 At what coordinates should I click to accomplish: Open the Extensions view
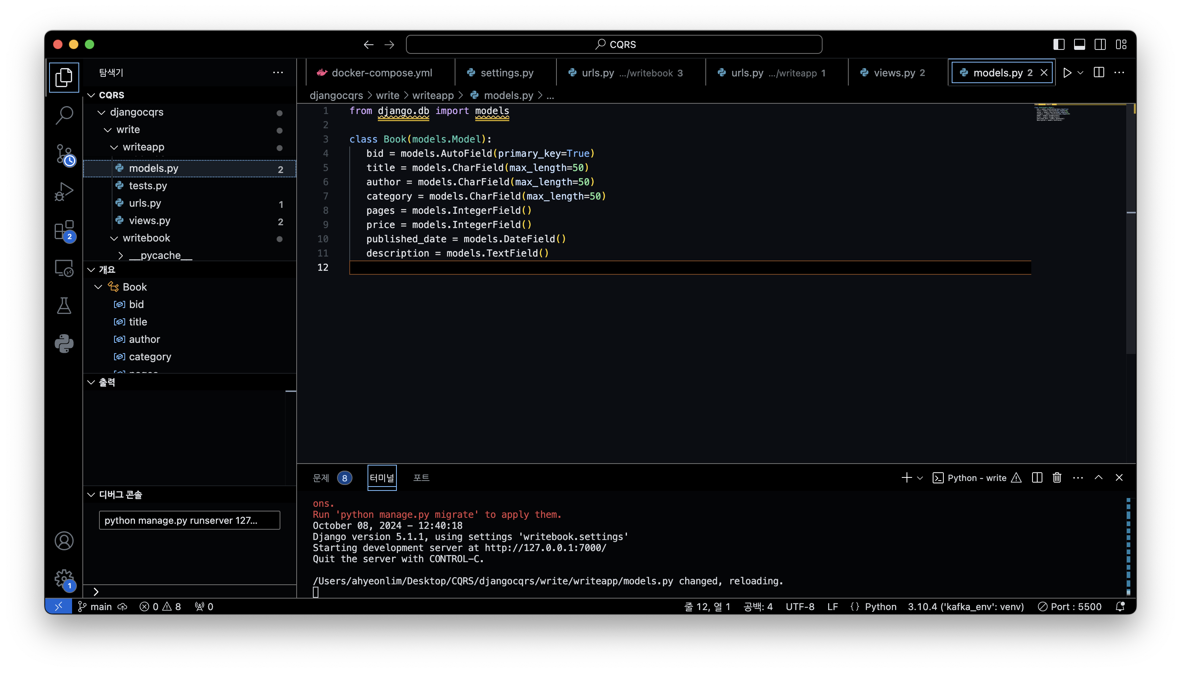tap(64, 230)
